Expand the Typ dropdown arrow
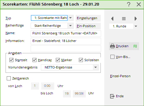 pos(70,18)
